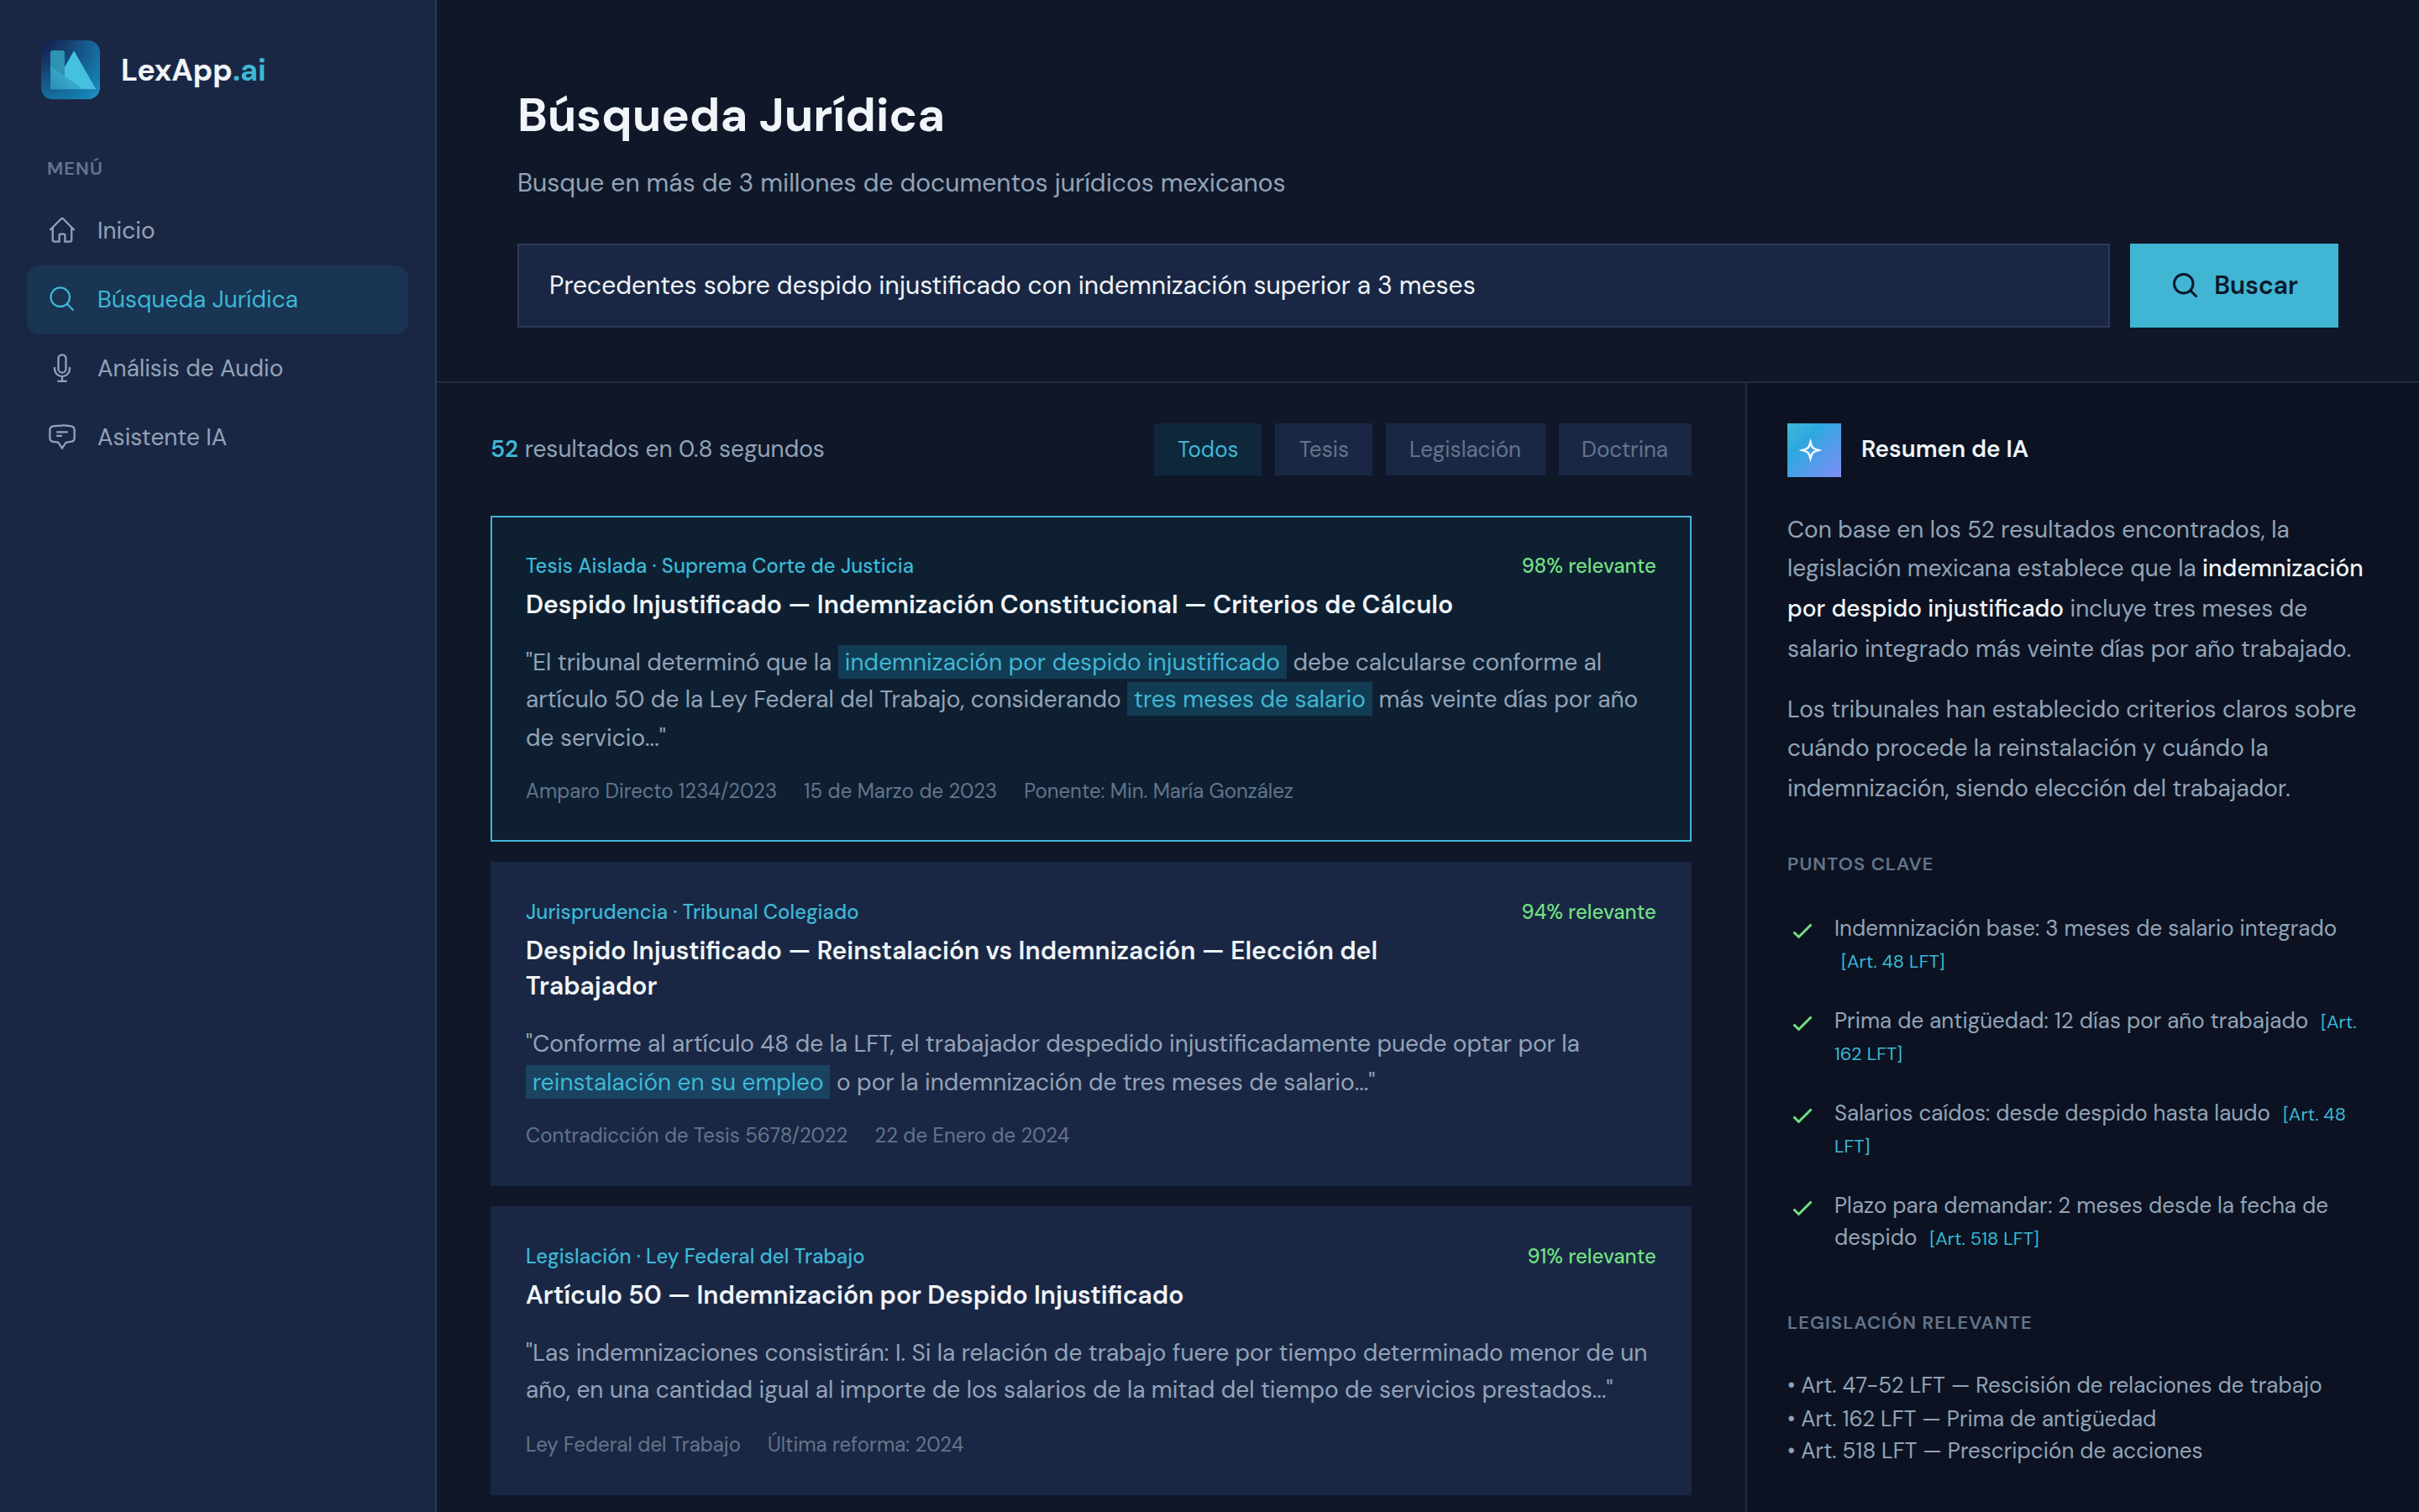Click the green checkmark beside Indemnización base
The height and width of the screenshot is (1512, 2419).
tap(1802, 928)
